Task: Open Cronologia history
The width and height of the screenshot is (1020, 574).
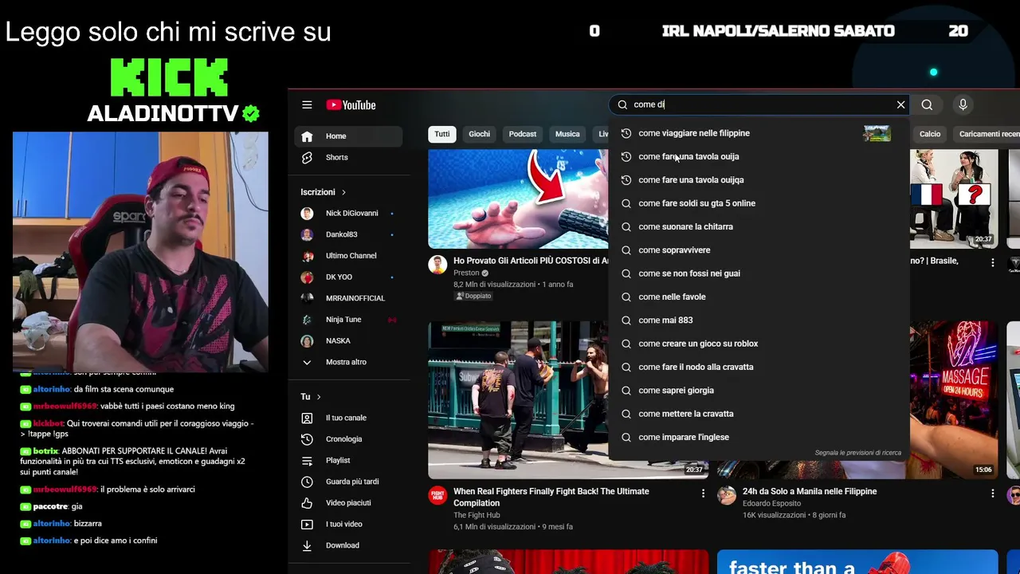Action: click(349, 439)
